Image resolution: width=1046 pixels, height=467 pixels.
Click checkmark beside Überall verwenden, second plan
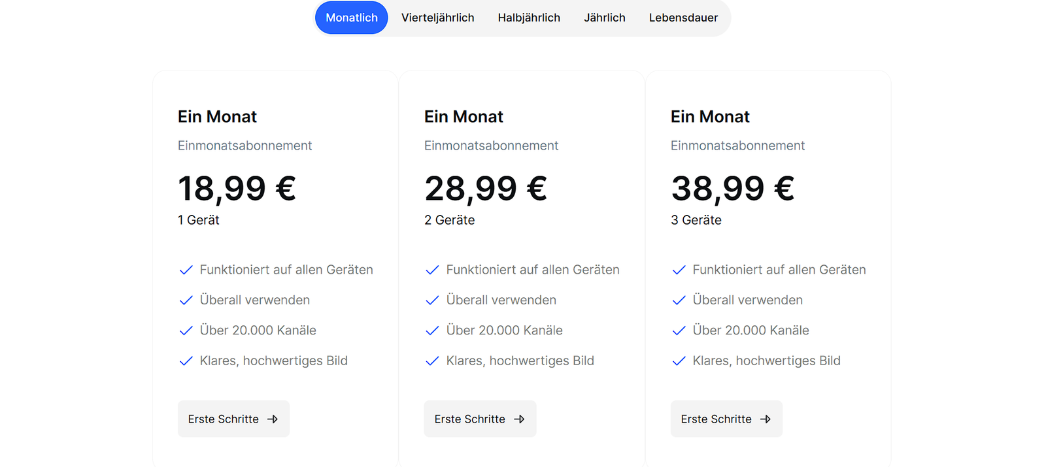[x=432, y=300]
